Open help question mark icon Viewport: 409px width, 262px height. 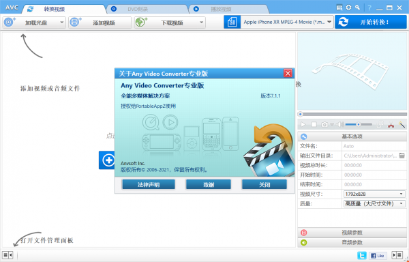pos(369,8)
